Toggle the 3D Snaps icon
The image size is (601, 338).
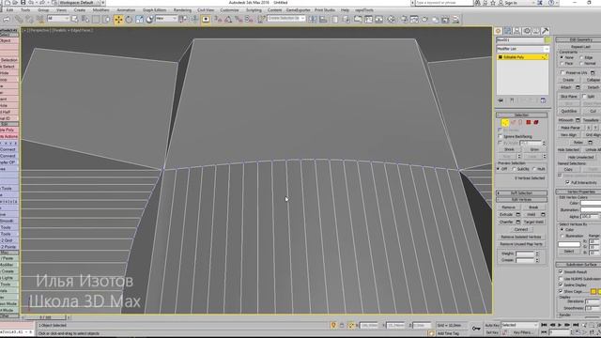coord(218,19)
